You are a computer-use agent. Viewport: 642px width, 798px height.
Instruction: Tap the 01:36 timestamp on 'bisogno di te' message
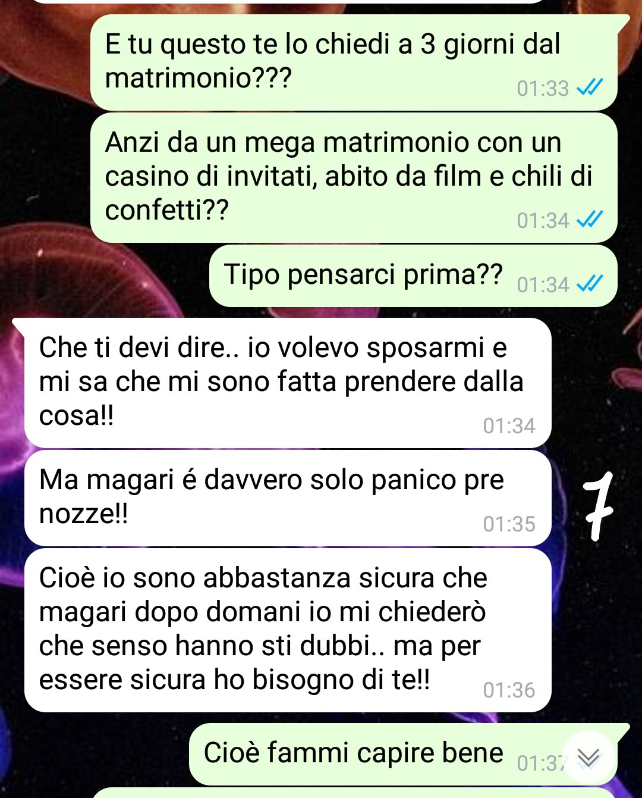pos(509,690)
